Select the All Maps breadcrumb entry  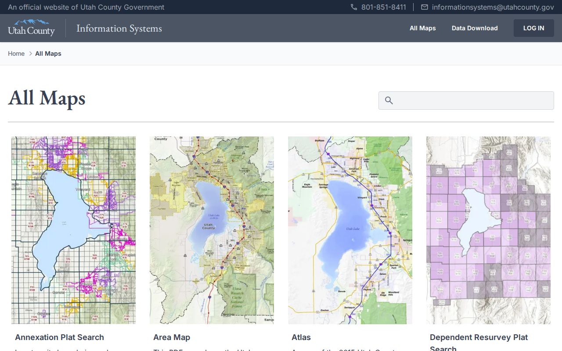(x=48, y=54)
